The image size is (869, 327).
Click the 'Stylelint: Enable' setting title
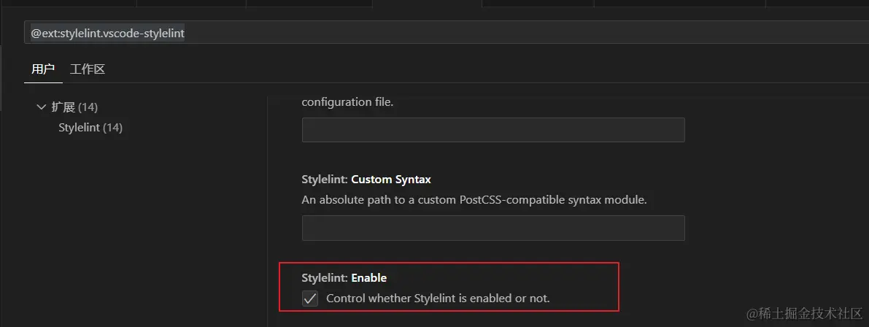[x=344, y=277]
